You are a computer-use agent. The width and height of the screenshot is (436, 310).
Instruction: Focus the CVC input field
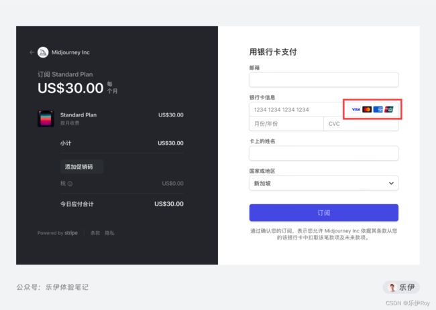(361, 124)
